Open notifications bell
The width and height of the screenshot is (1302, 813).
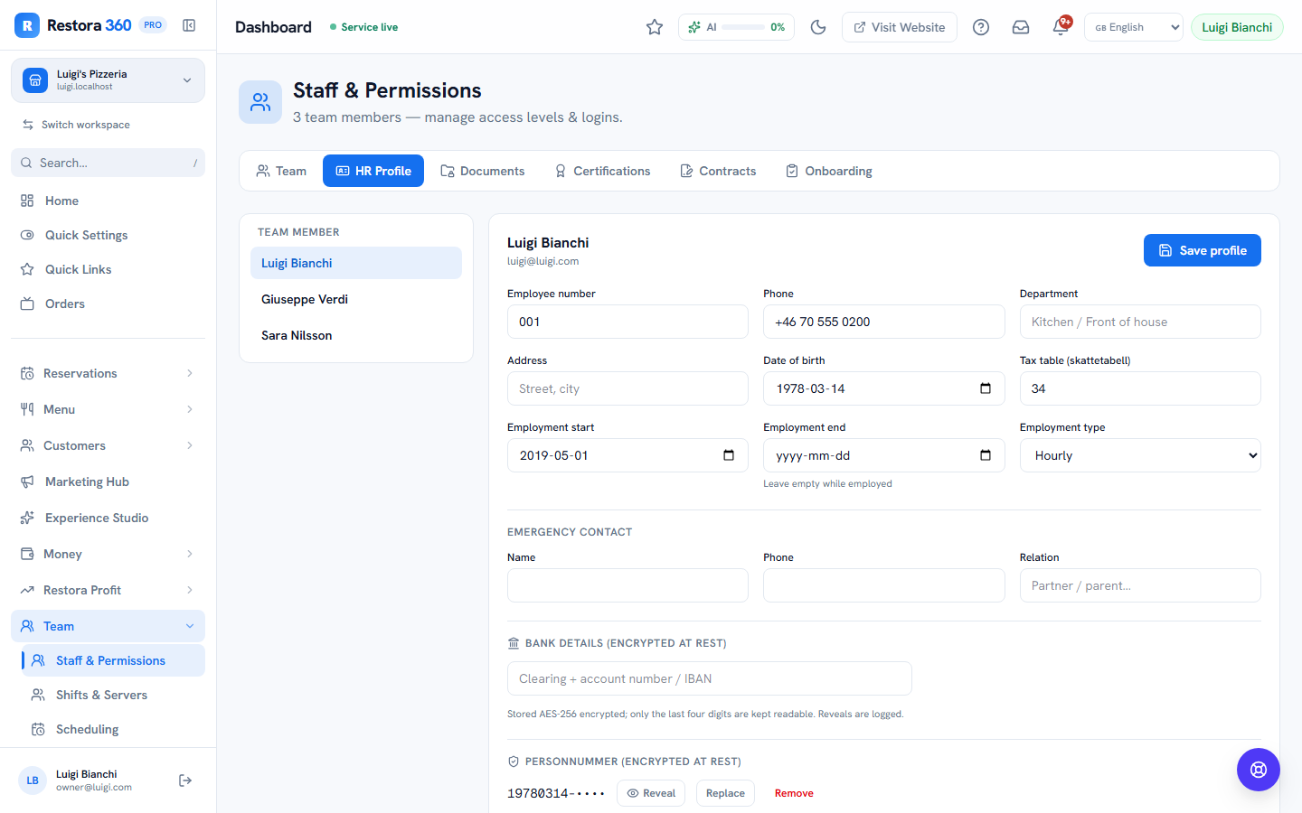click(1061, 27)
